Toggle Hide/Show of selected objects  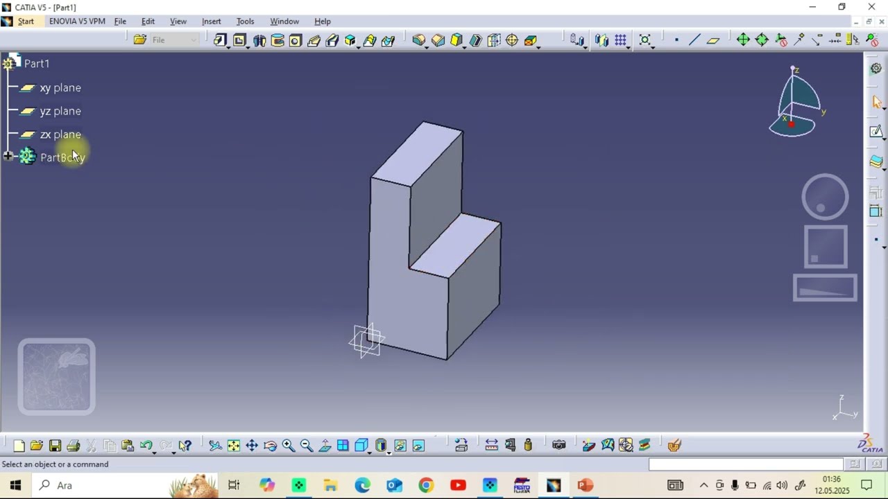click(400, 446)
